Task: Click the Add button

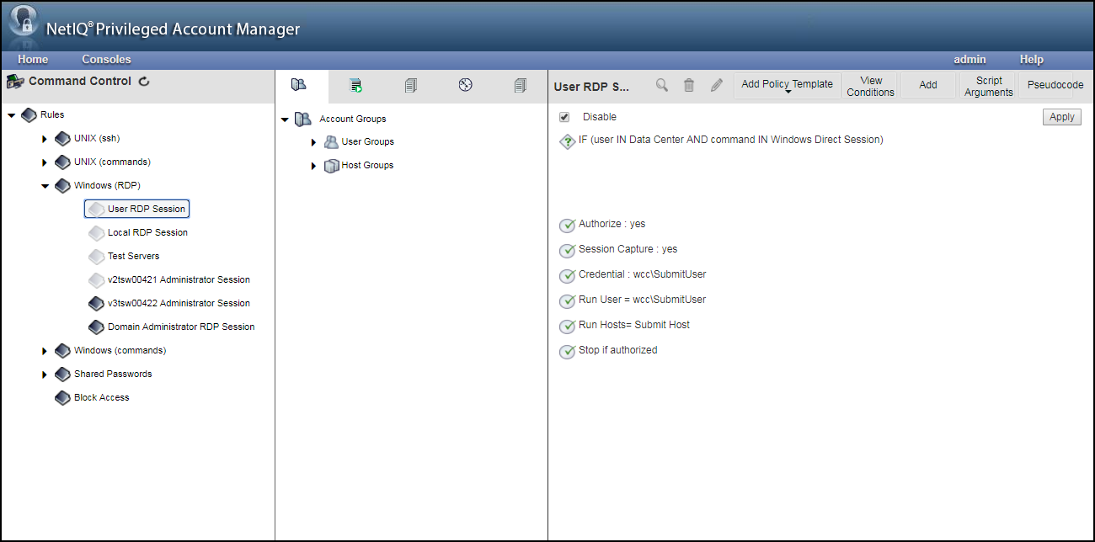Action: [x=928, y=85]
